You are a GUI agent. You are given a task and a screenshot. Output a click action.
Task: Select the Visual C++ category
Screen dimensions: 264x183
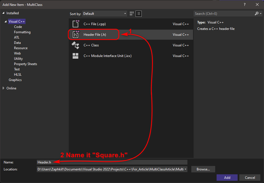pyautogui.click(x=17, y=22)
